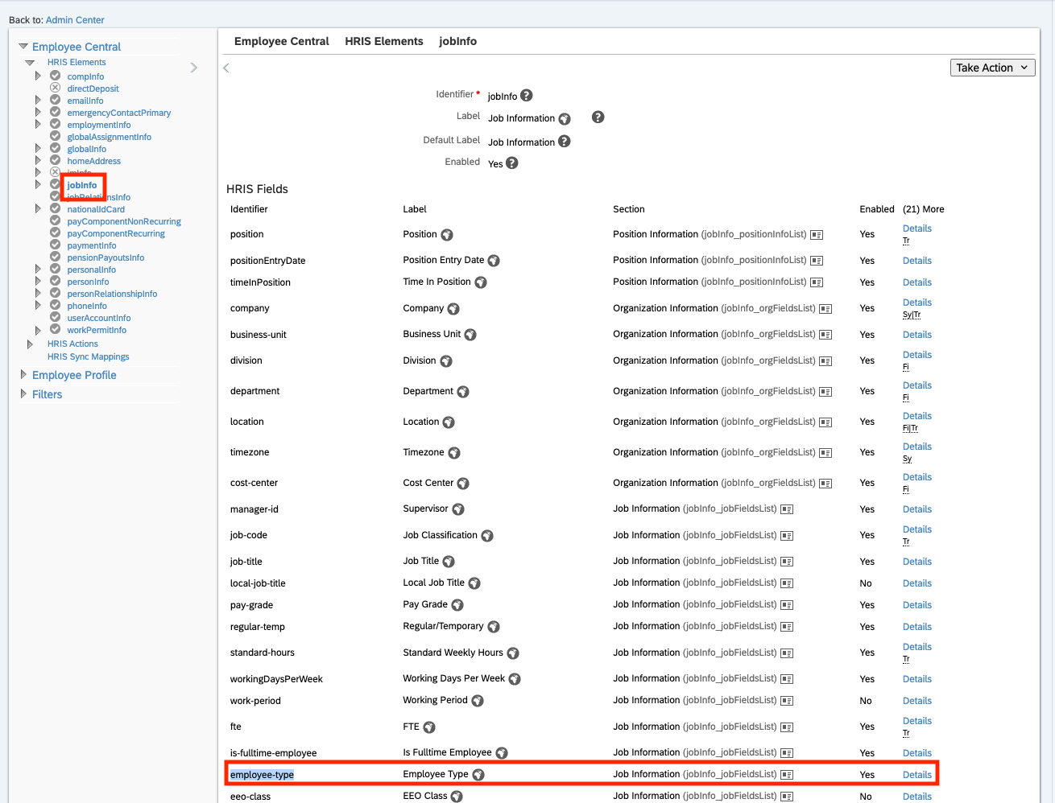Open translation globe for Company label

453,309
